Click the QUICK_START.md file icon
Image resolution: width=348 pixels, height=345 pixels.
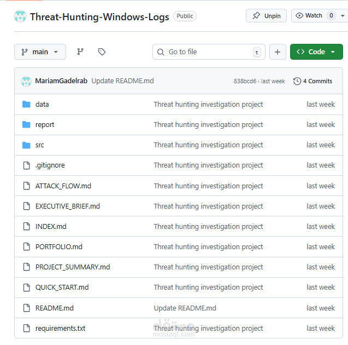[x=27, y=287]
